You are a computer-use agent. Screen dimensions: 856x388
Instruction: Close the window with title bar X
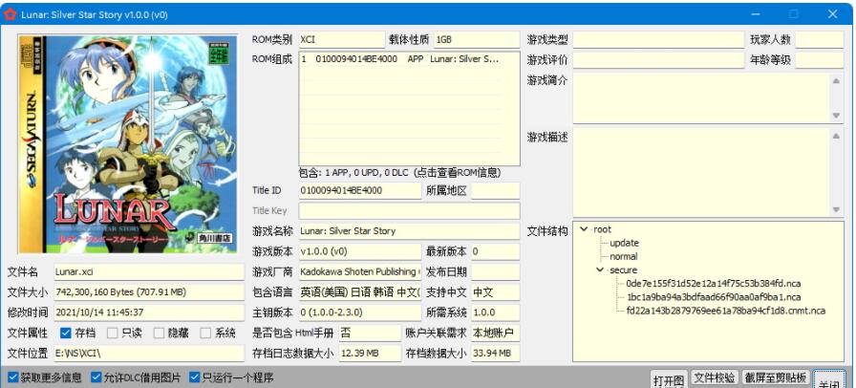point(832,14)
